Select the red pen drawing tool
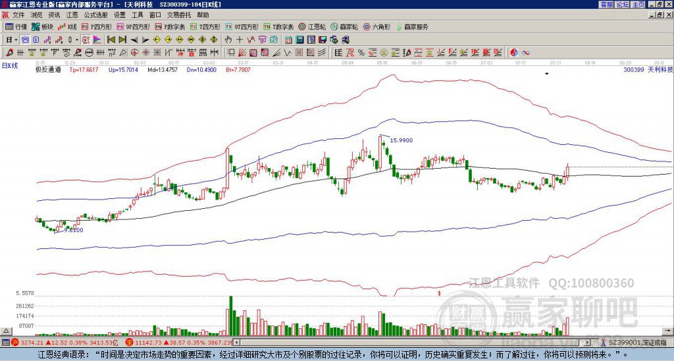The height and width of the screenshot is (361, 674). click(9, 53)
